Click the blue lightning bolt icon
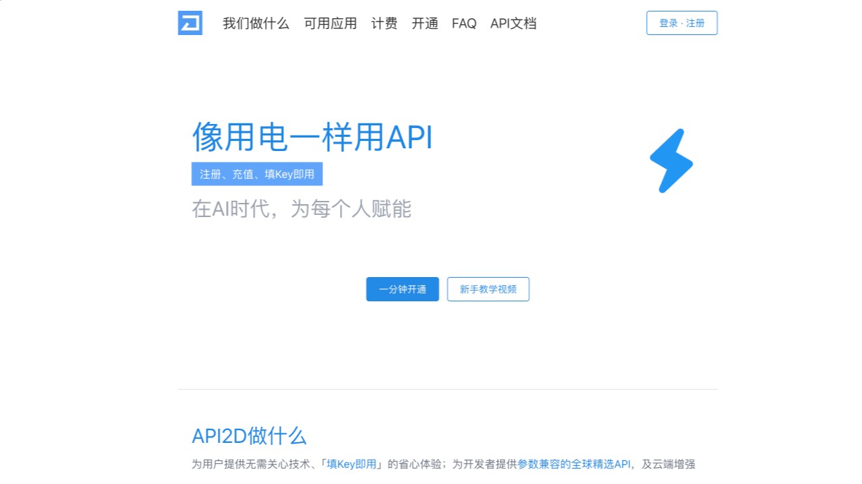 (x=671, y=161)
